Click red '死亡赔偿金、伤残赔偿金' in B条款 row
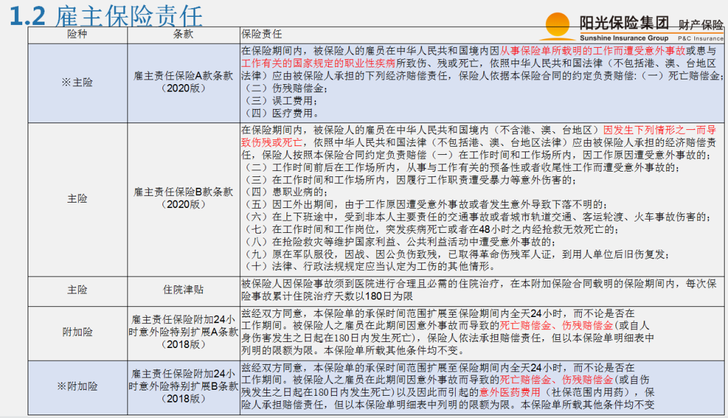The image size is (728, 418). click(x=556, y=380)
